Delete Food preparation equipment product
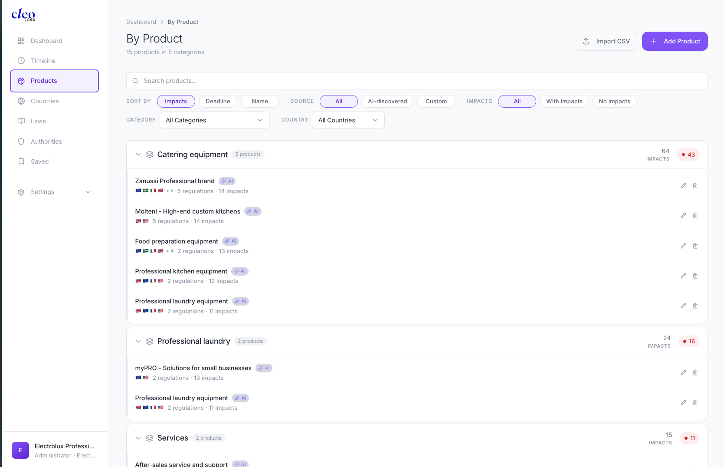The image size is (724, 467). [x=695, y=246]
